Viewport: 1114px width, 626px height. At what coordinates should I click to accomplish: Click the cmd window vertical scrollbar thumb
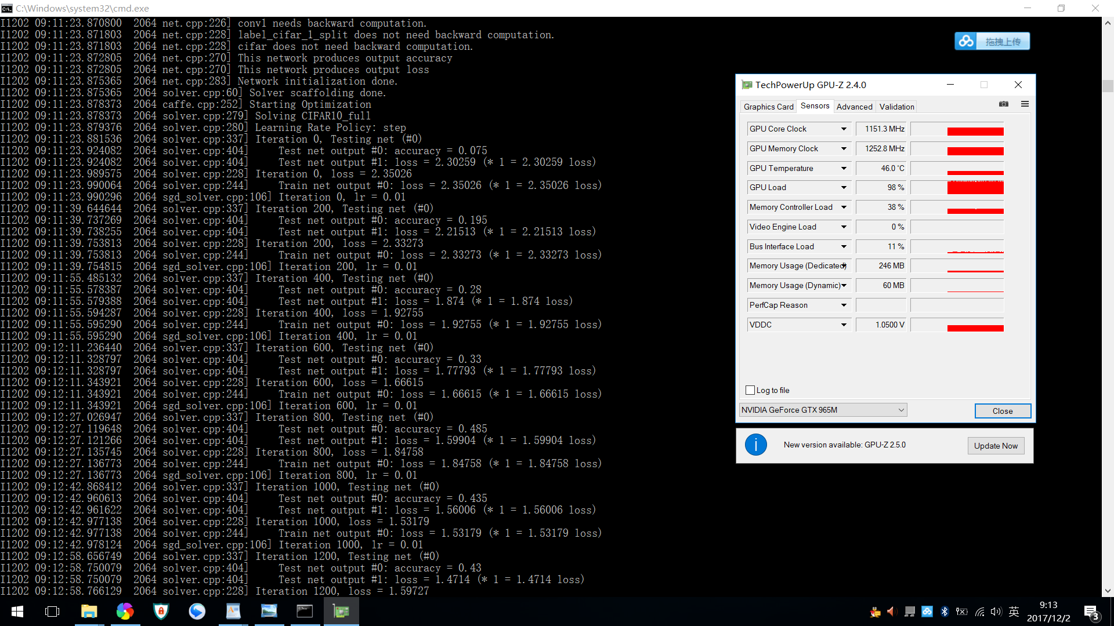pos(1108,86)
